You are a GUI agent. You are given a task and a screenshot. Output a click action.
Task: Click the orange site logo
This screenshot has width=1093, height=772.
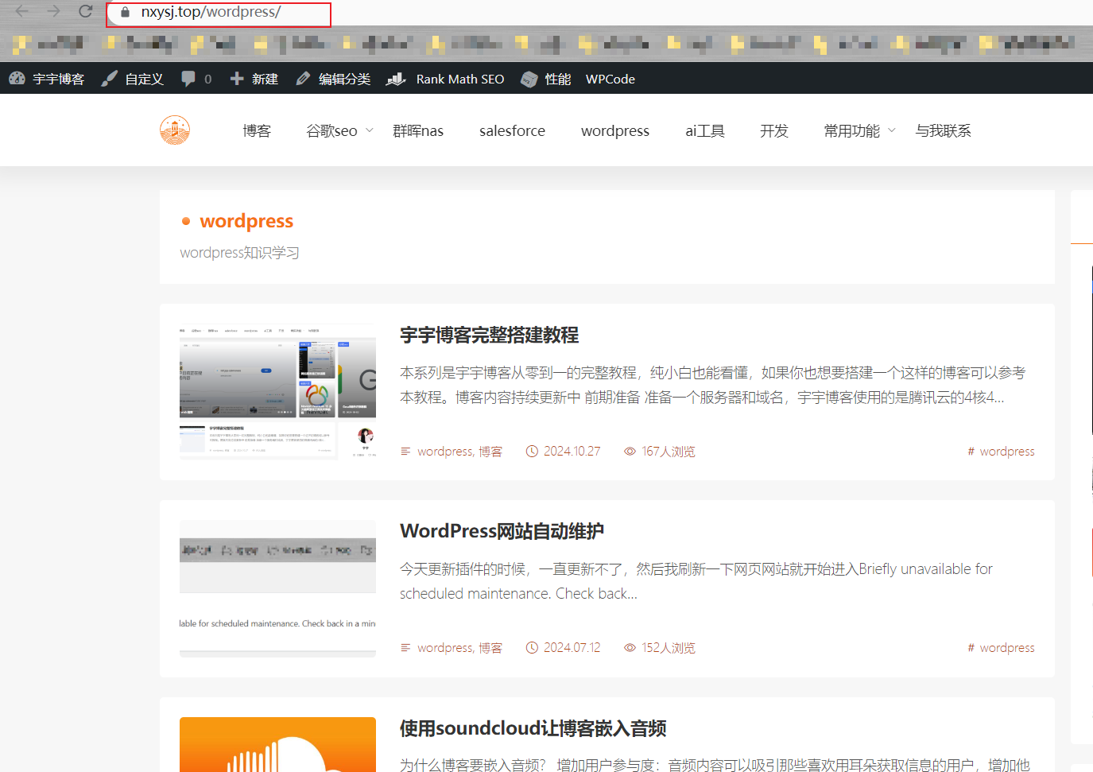pos(175,130)
